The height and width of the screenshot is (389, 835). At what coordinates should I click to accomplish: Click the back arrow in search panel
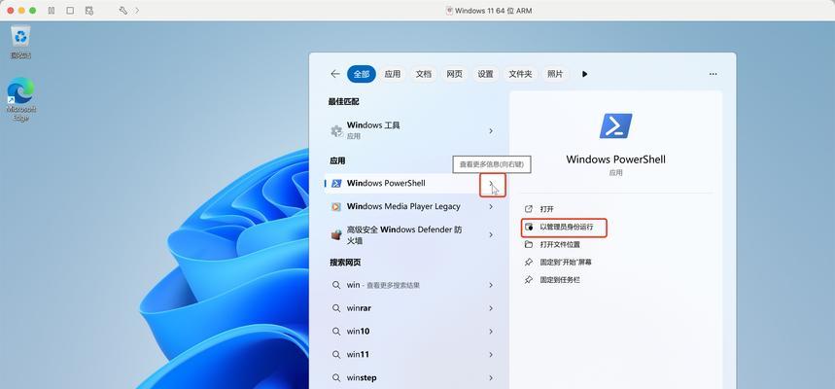[x=335, y=74]
